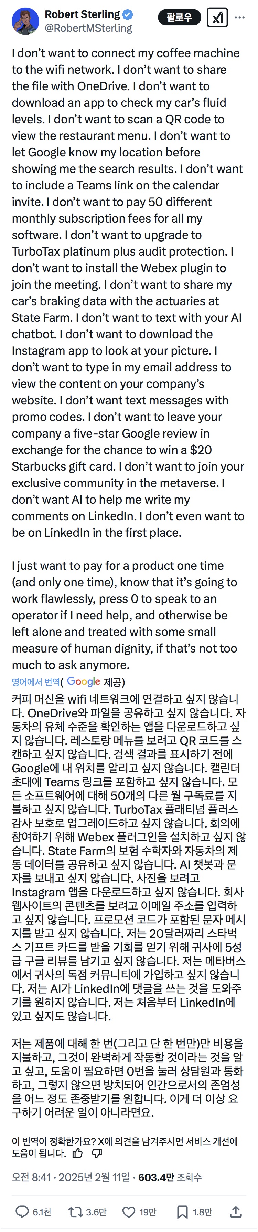The image size is (258, 1232).
Task: Open Robert Sterling's profile avatar
Action: click(25, 21)
